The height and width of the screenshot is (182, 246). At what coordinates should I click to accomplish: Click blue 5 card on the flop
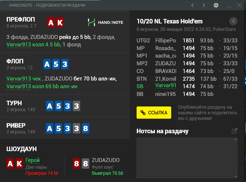[x=56, y=64]
